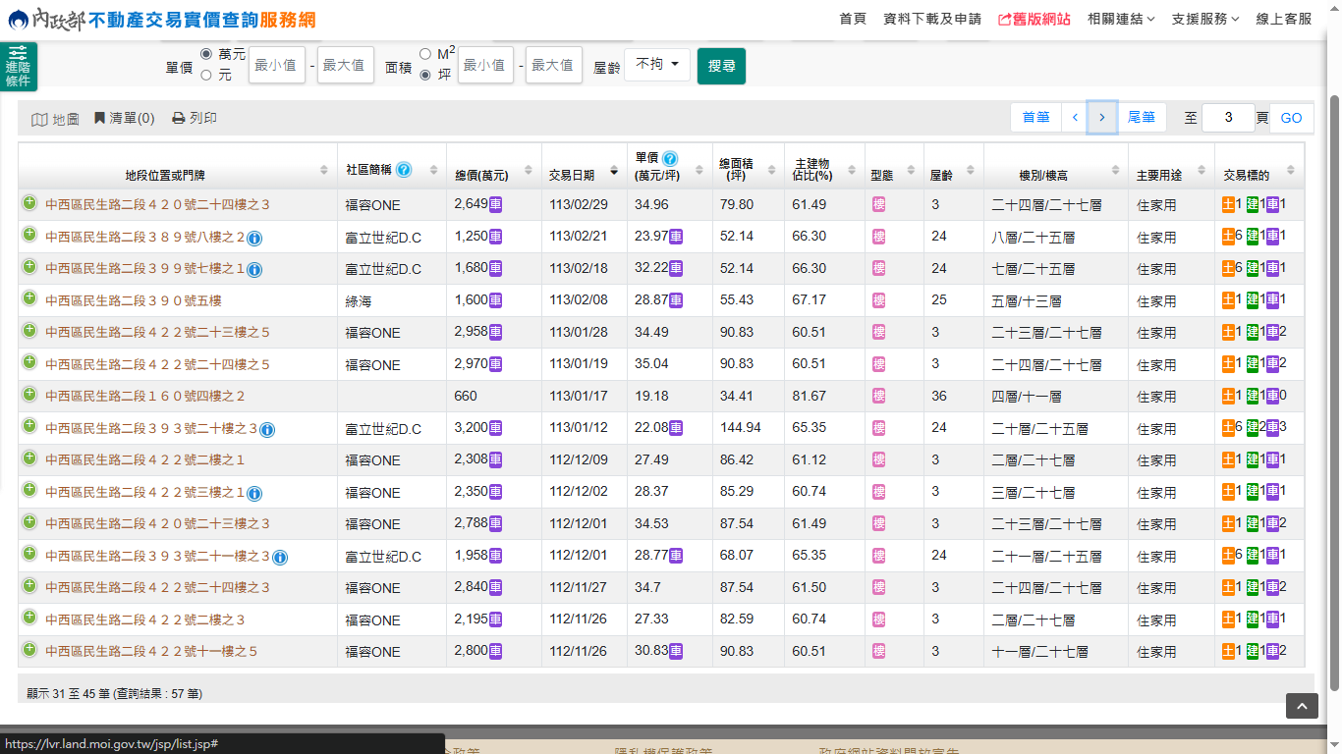Open the 進階條件 advanced filter panel
1342x754 pixels.
click(19, 67)
